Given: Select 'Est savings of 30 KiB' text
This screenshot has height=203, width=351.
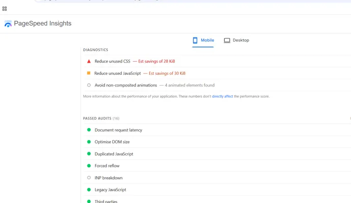Looking at the screenshot, I should [167, 73].
